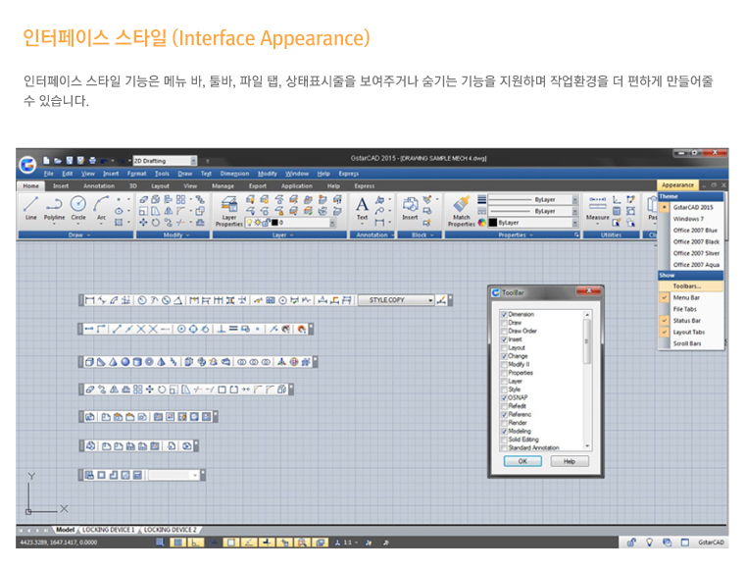The height and width of the screenshot is (569, 745).
Task: Toggle Scroll Bars in Show list
Action: point(687,343)
